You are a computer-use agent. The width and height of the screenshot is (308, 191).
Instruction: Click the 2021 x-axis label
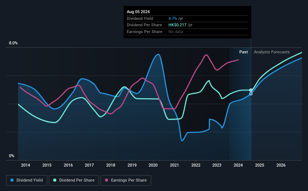click(x=174, y=165)
